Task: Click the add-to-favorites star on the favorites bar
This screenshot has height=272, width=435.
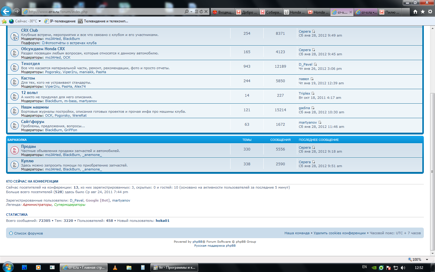Action: coord(4,21)
